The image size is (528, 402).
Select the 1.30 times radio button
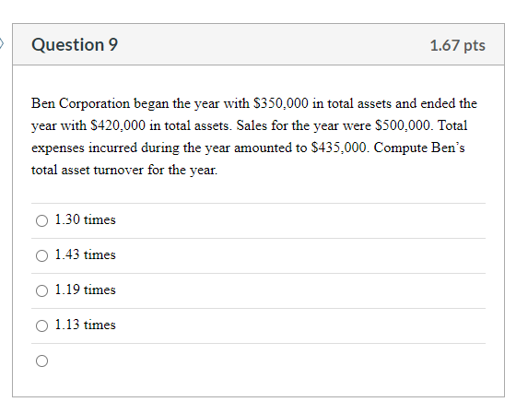41,220
